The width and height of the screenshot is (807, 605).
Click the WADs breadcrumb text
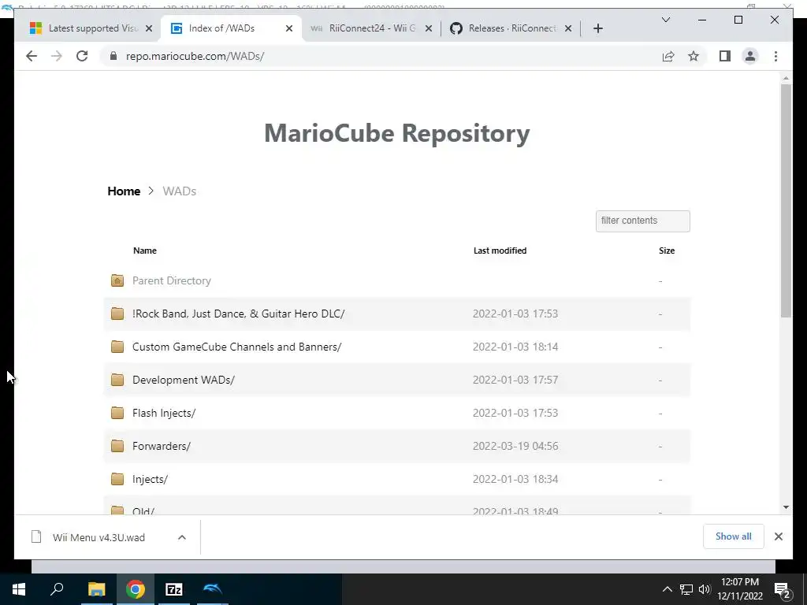pos(179,191)
